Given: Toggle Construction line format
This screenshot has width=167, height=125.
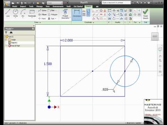Looking at the screenshot, I should [135, 11].
